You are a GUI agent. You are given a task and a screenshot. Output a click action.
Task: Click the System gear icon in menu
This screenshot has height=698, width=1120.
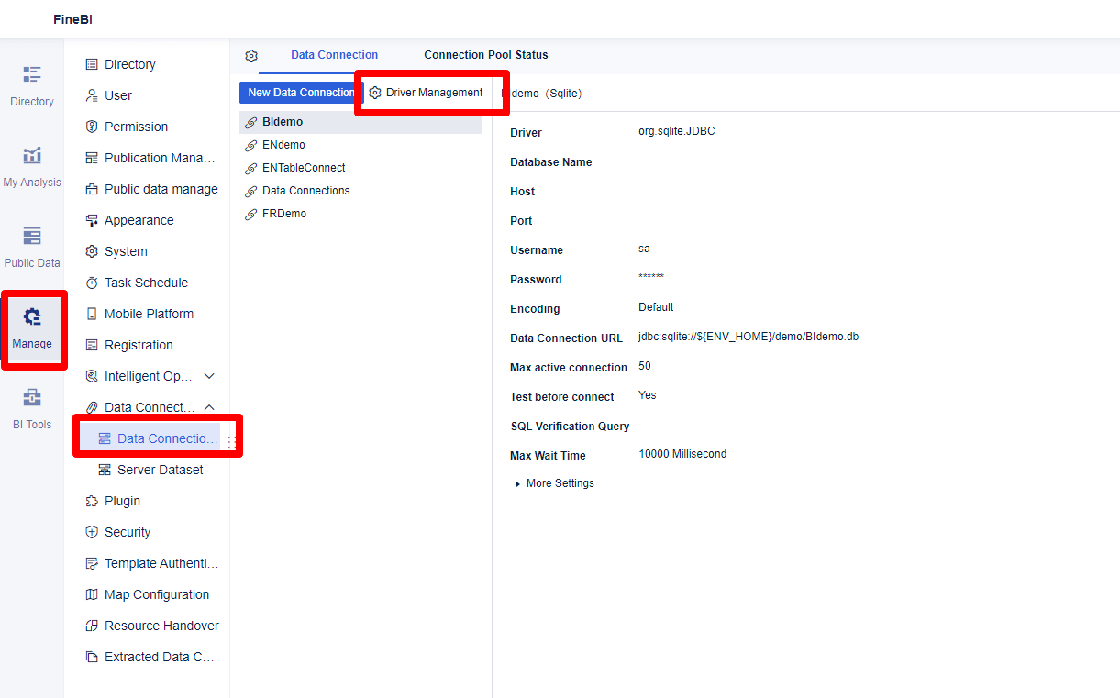(92, 251)
